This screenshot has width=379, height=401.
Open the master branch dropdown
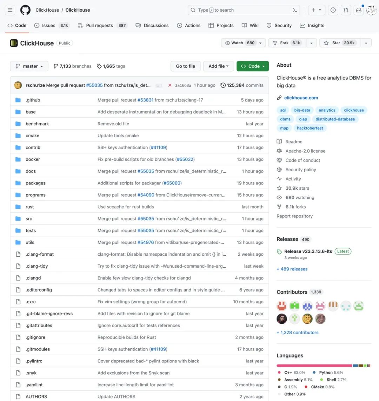pos(29,66)
